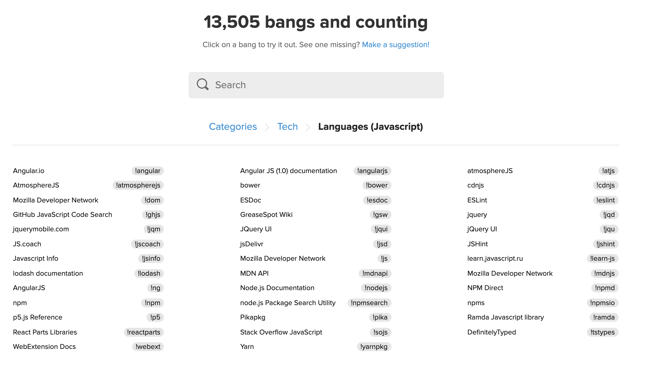Select the !bower bang

pyautogui.click(x=377, y=185)
